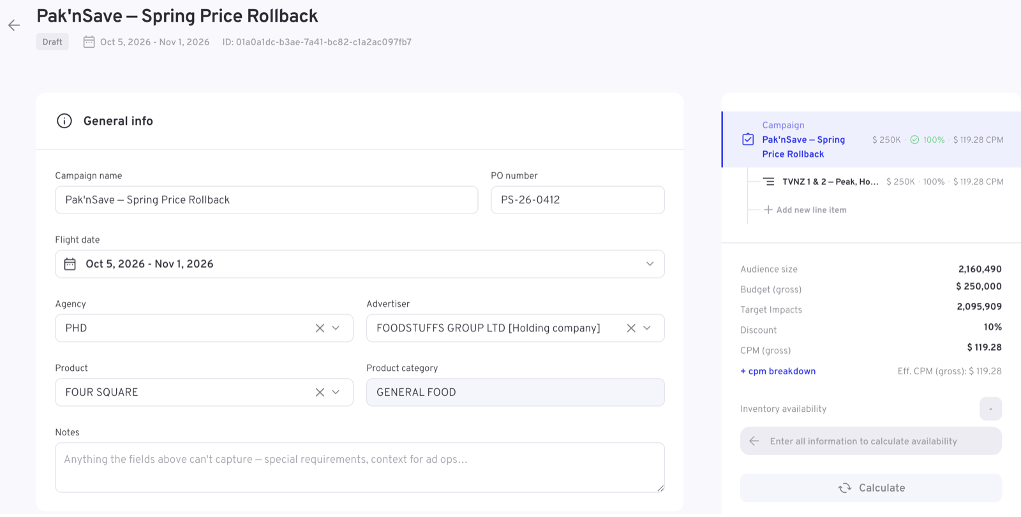Open the Agency dropdown chevron
Image resolution: width=1021 pixels, height=517 pixels.
pyautogui.click(x=336, y=328)
